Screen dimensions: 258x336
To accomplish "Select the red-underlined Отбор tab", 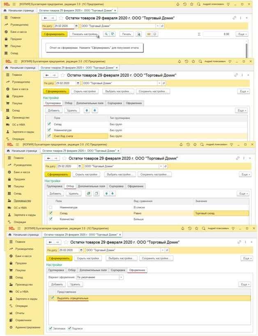I will [70, 186].
